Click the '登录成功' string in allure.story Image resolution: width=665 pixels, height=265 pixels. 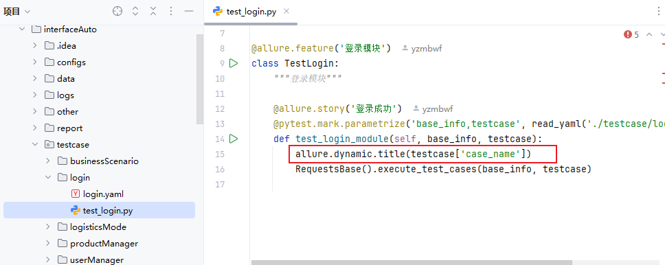[374, 108]
